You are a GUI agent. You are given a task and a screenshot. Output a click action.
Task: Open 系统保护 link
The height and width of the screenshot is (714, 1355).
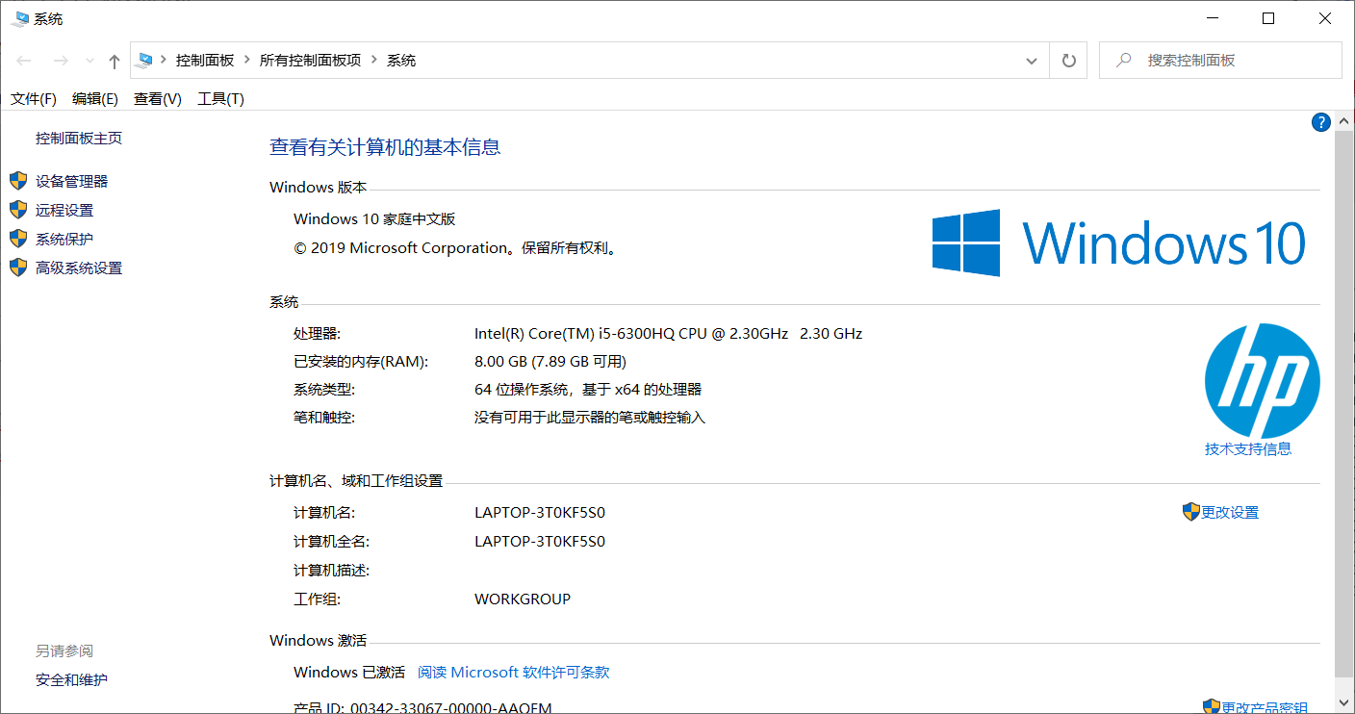(x=64, y=239)
